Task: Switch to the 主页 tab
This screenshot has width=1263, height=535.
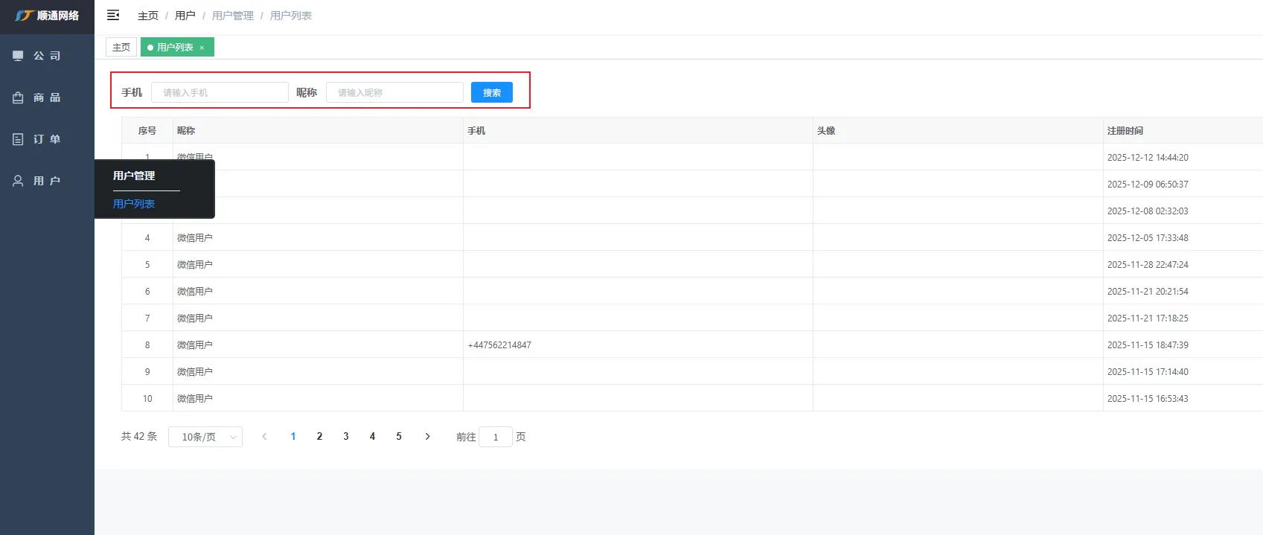Action: [x=121, y=48]
